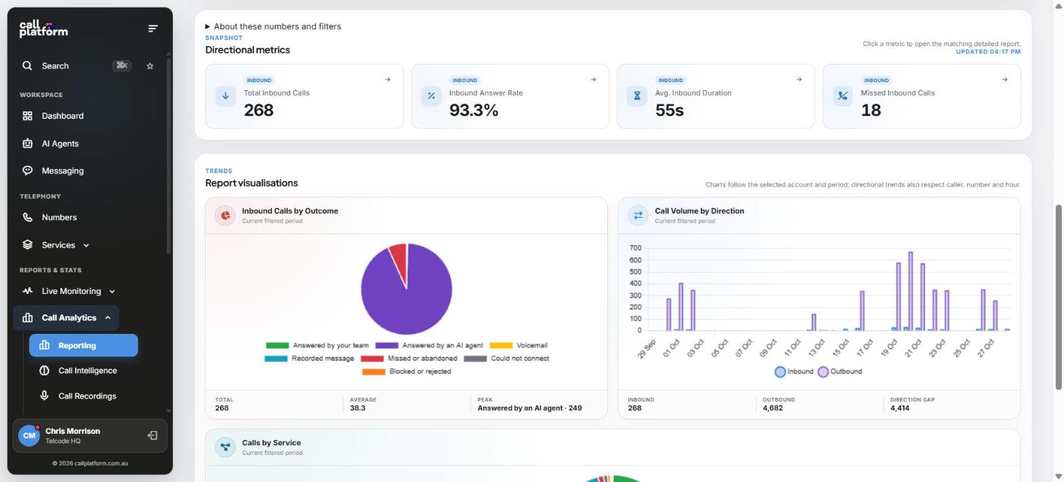1064x482 pixels.
Task: Open Numbers section
Action: pyautogui.click(x=59, y=217)
